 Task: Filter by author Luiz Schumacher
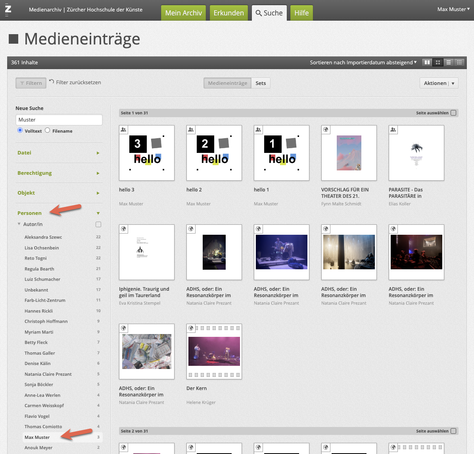click(x=63, y=279)
